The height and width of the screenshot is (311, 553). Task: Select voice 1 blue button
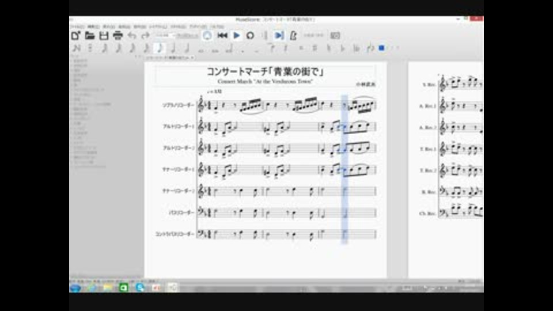(x=381, y=48)
